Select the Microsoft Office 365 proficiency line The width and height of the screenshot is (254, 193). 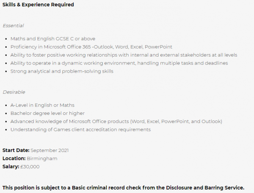[x=91, y=47]
